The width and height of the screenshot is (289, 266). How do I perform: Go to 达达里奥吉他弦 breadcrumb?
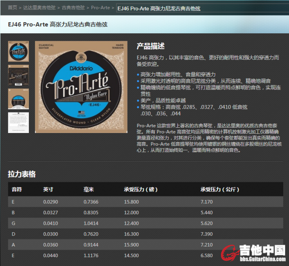[x=39, y=8]
